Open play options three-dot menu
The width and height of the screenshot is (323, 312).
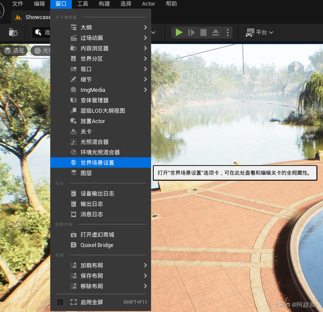pos(228,32)
